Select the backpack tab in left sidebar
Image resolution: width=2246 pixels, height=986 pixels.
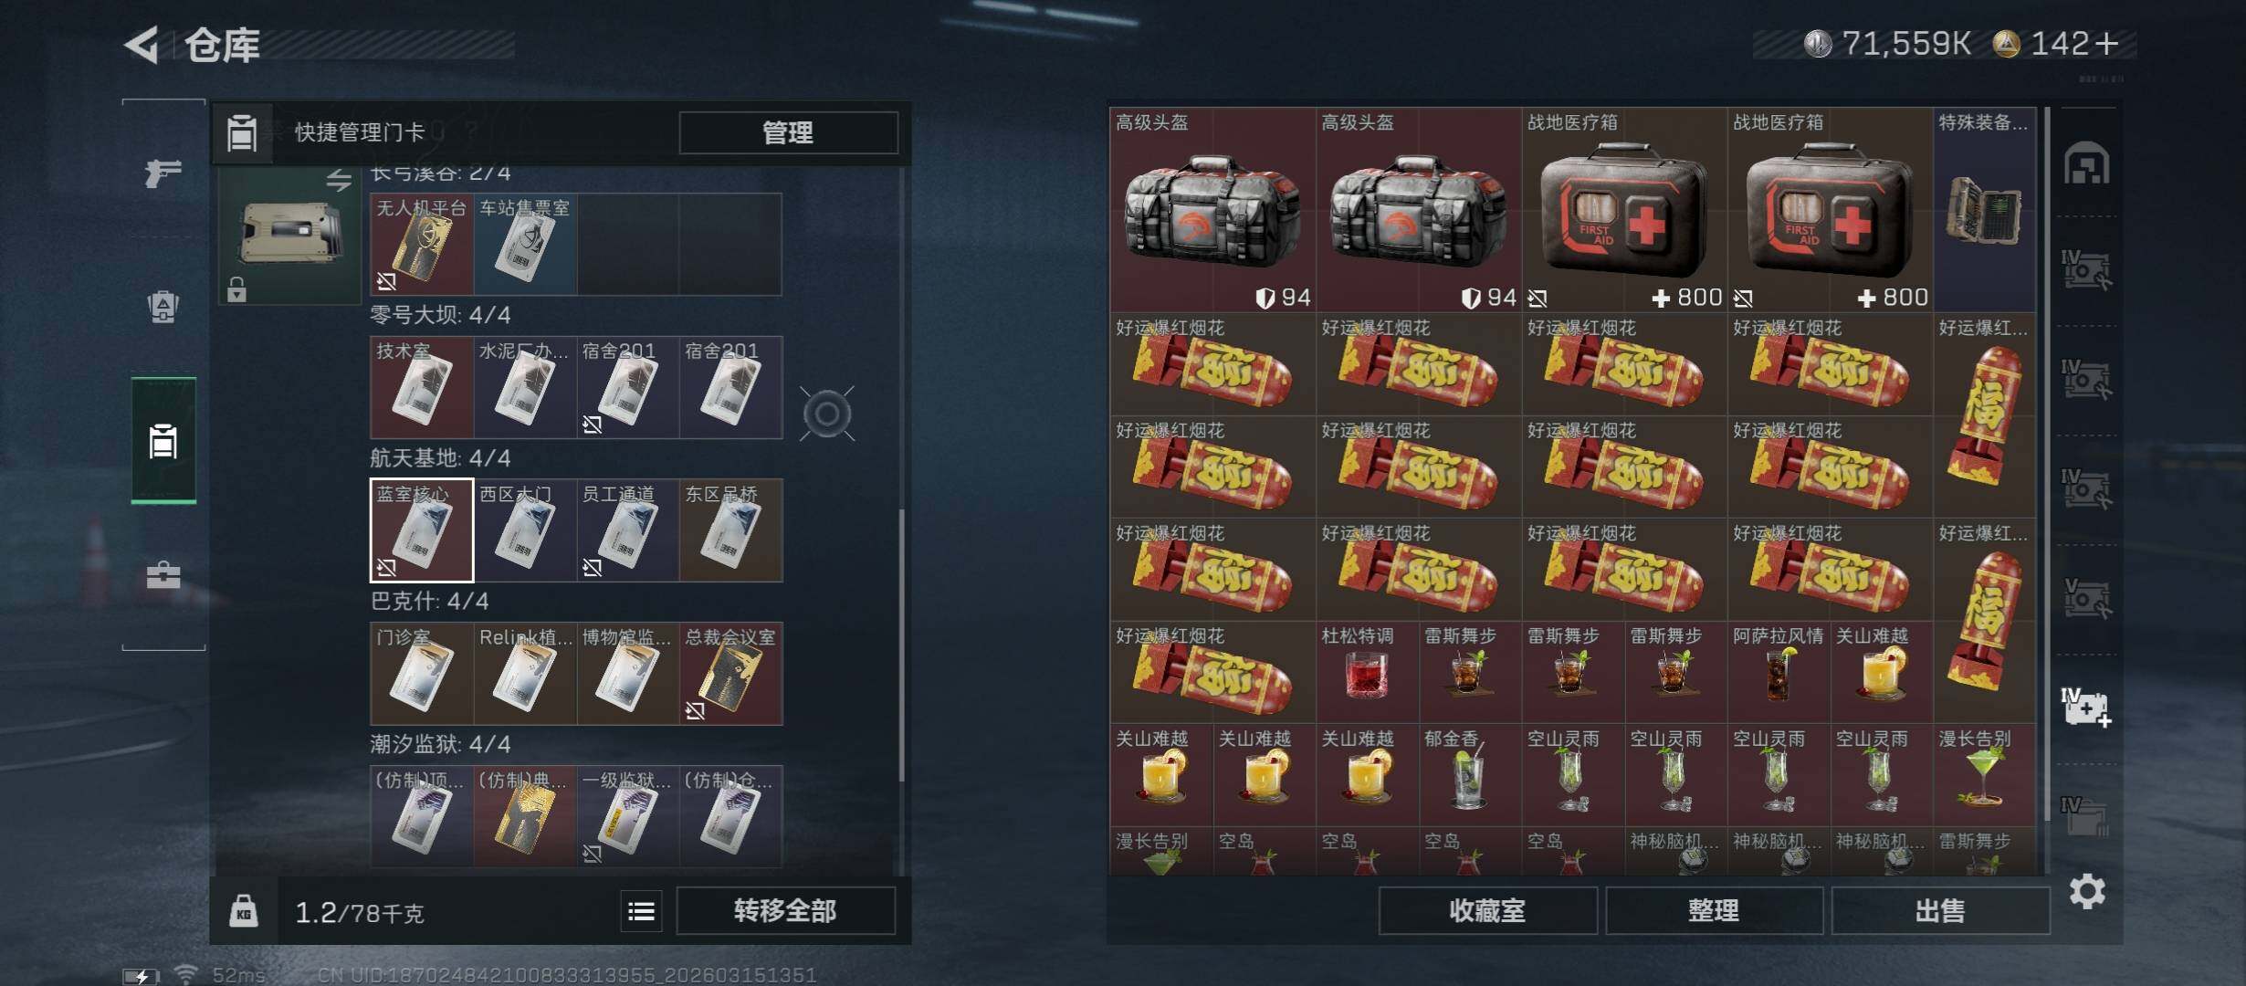tap(163, 306)
